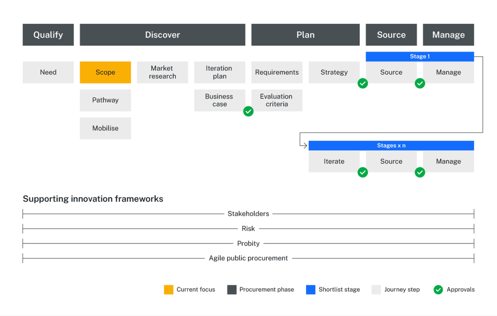Expand the blue Stage 1 bar
497x316 pixels.
(420, 56)
